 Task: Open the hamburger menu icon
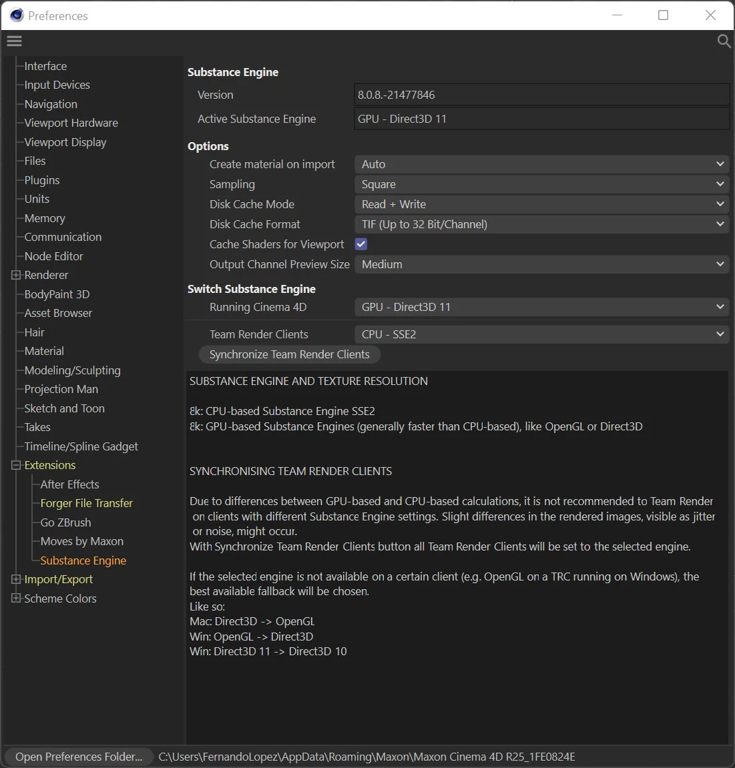[14, 41]
